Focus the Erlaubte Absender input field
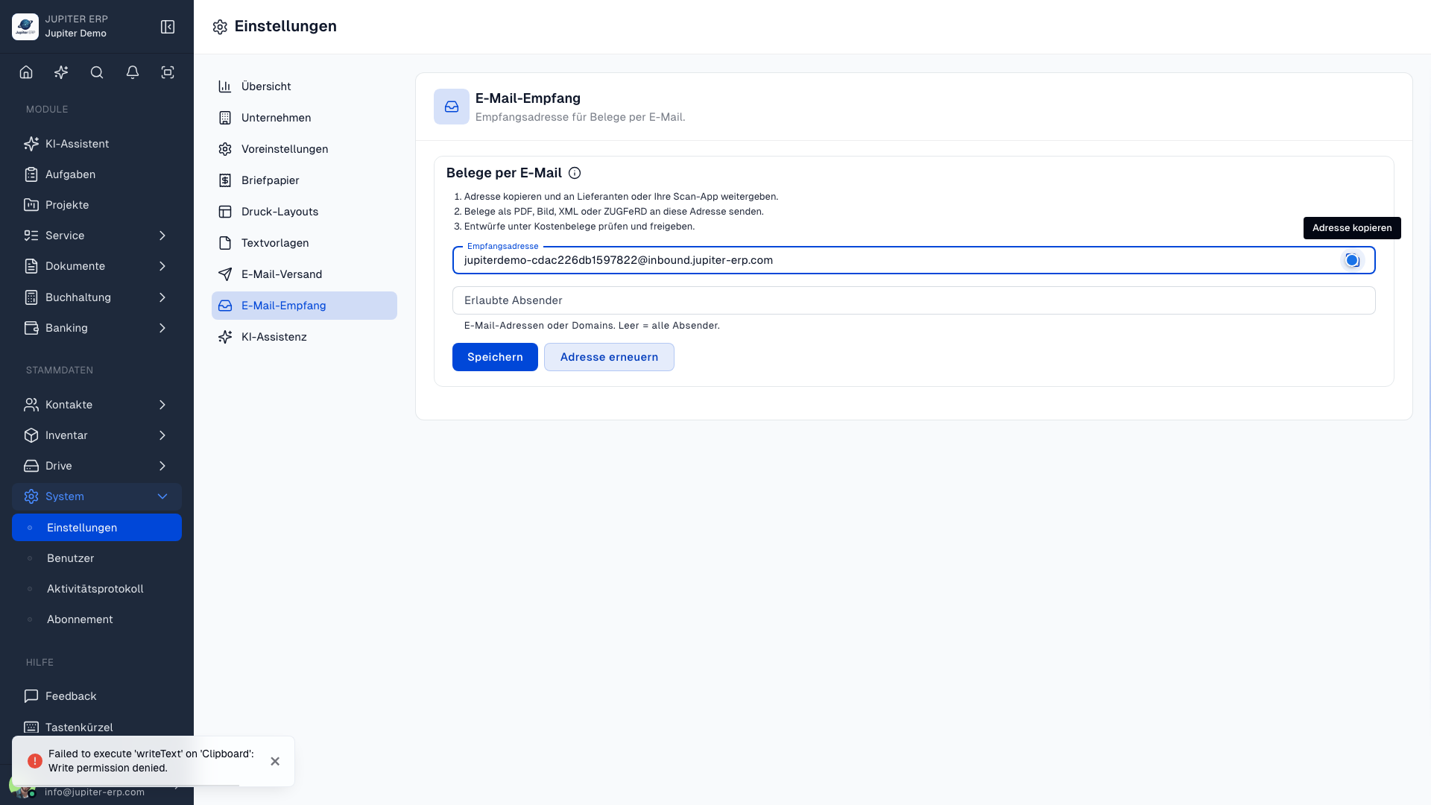The image size is (1431, 805). tap(914, 300)
